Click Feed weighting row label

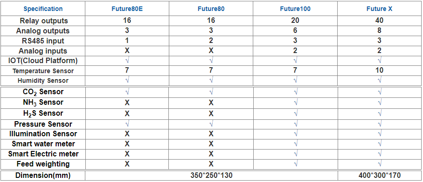point(43,164)
